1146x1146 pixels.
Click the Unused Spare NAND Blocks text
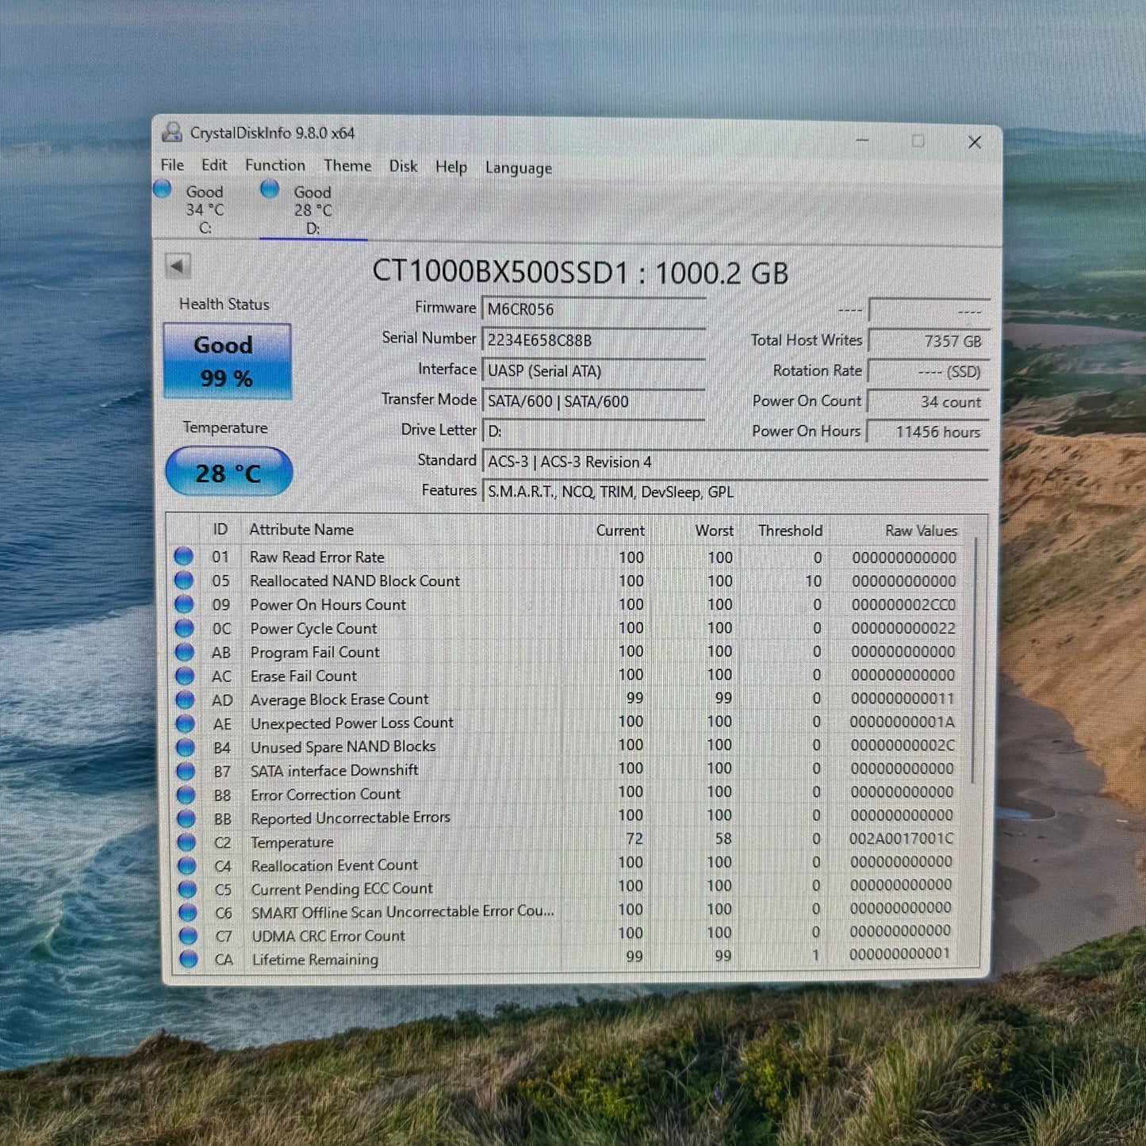pyautogui.click(x=343, y=747)
